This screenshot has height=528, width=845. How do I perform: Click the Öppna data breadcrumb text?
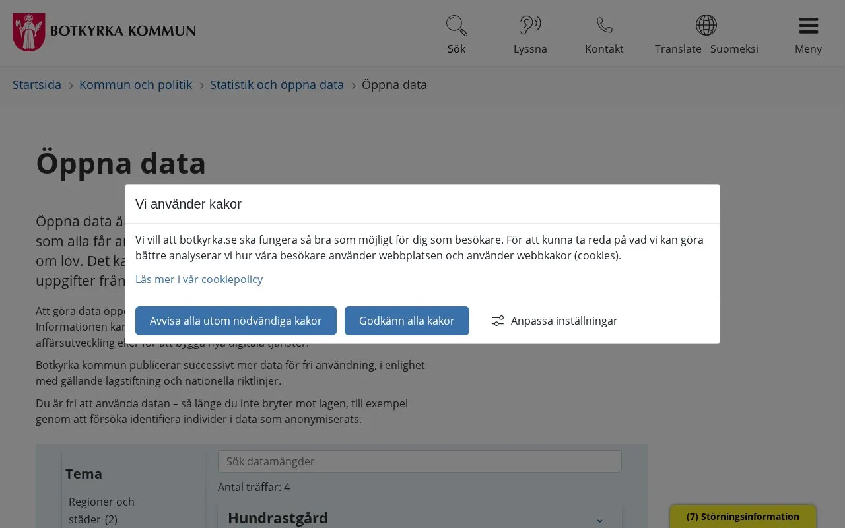click(394, 85)
